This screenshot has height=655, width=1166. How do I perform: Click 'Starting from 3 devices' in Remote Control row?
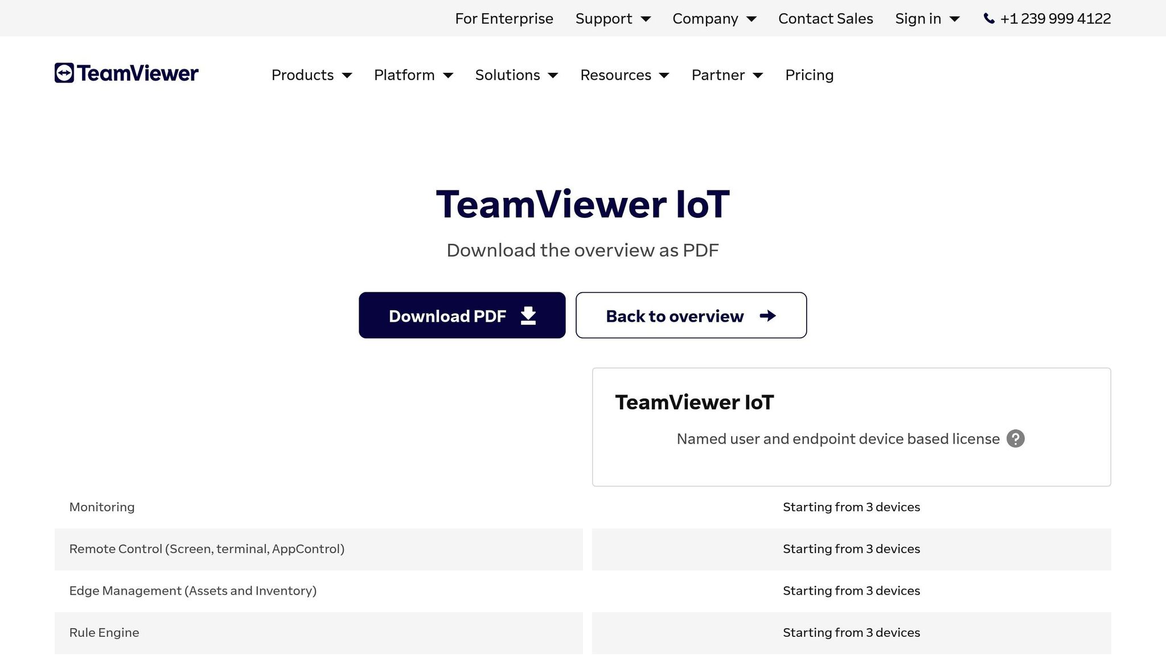851,549
